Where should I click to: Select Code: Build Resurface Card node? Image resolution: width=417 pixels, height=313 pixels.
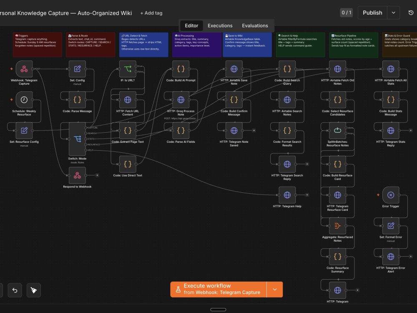point(337,164)
